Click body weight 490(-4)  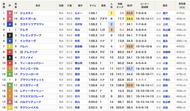coord(181,36)
